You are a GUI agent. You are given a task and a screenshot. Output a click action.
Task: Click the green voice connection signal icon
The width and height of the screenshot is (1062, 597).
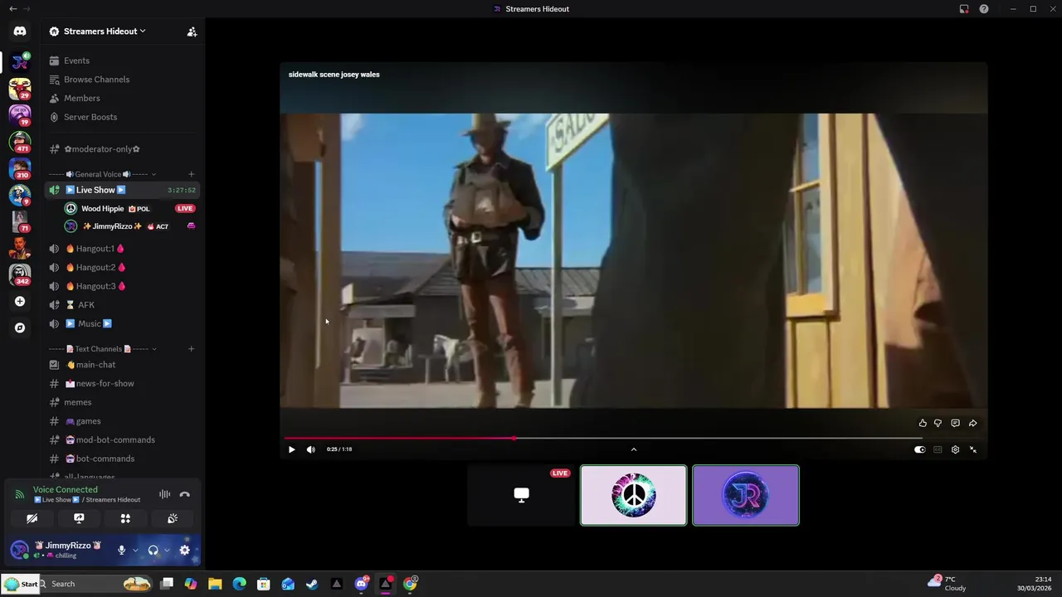(x=20, y=494)
